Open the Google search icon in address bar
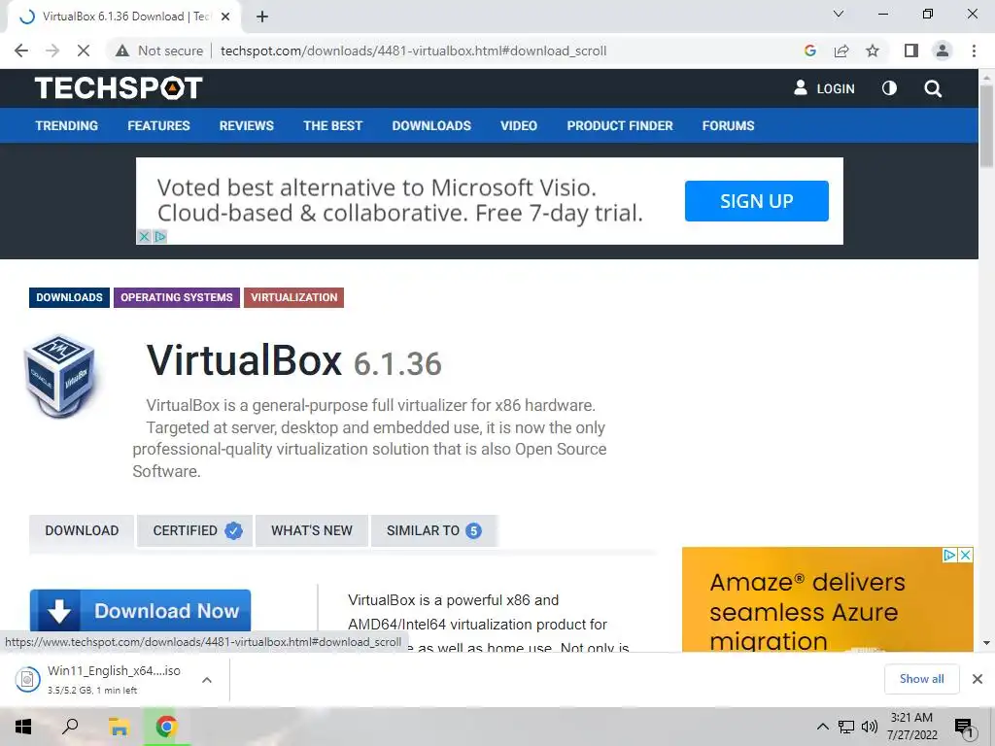The height and width of the screenshot is (746, 995). coord(809,51)
